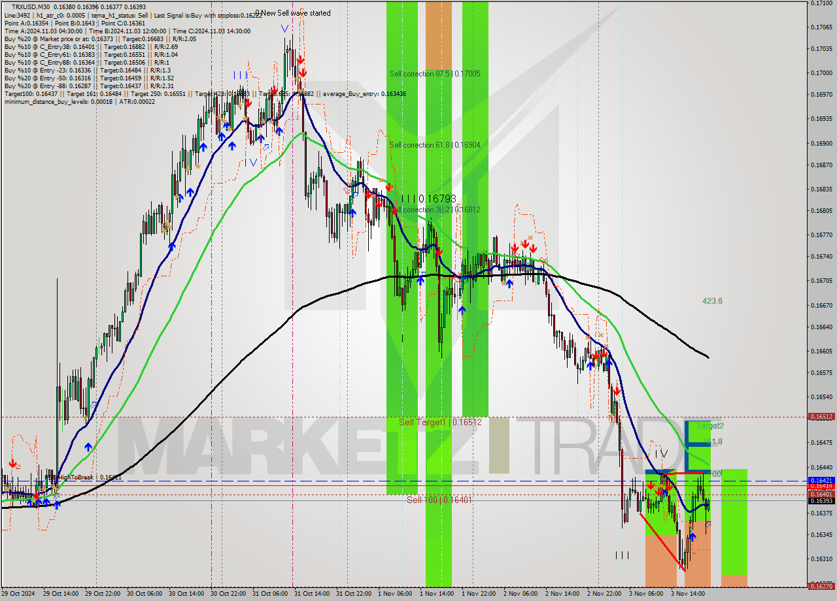Click the 0.16605 price axis label
The height and width of the screenshot is (601, 837).
[x=821, y=351]
